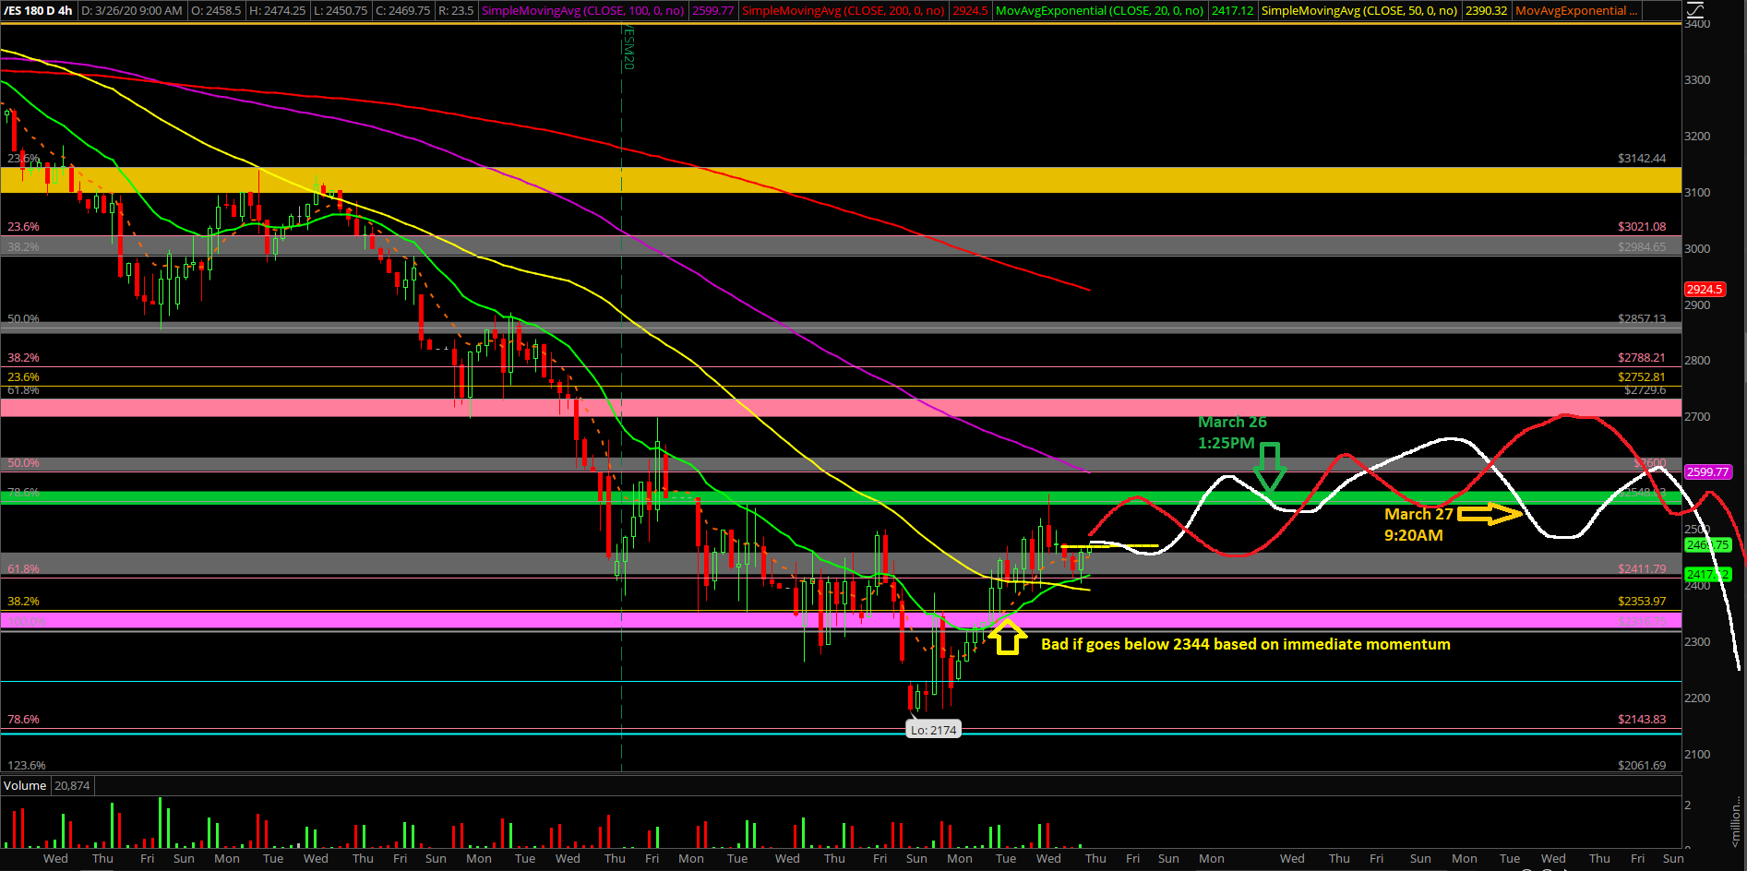Screen dimensions: 1747x871
Task: Click the $3021.08 Fibonacci level label
Action: click(1642, 226)
